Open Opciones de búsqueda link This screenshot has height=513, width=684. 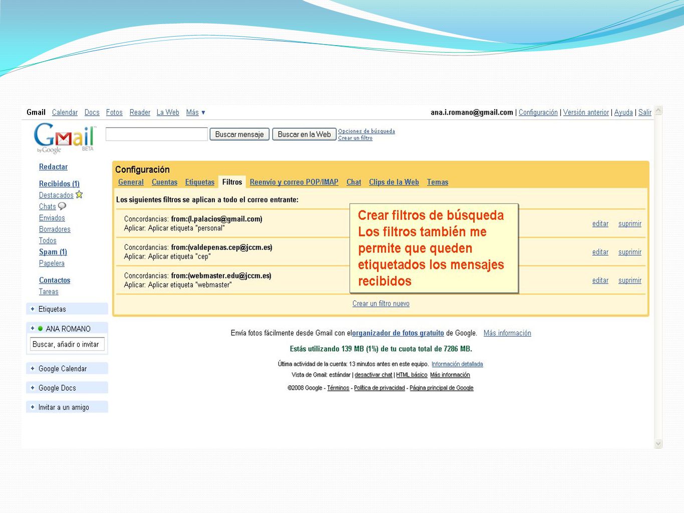pyautogui.click(x=366, y=131)
